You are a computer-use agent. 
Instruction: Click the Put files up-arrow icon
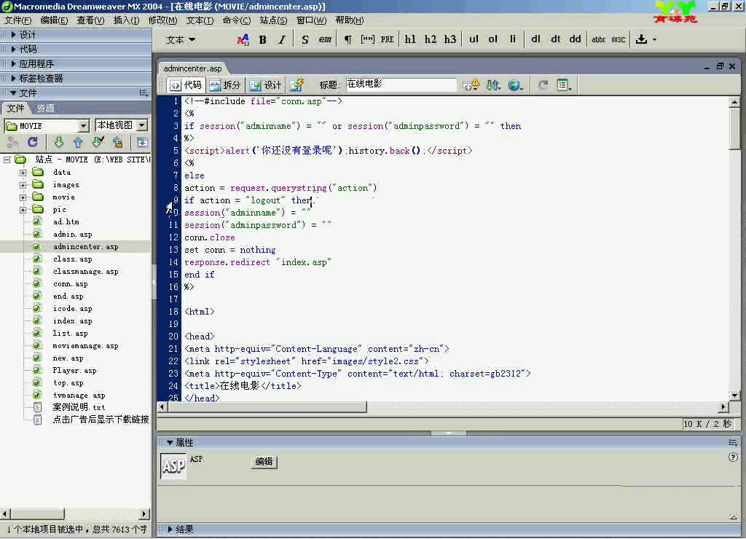[78, 142]
